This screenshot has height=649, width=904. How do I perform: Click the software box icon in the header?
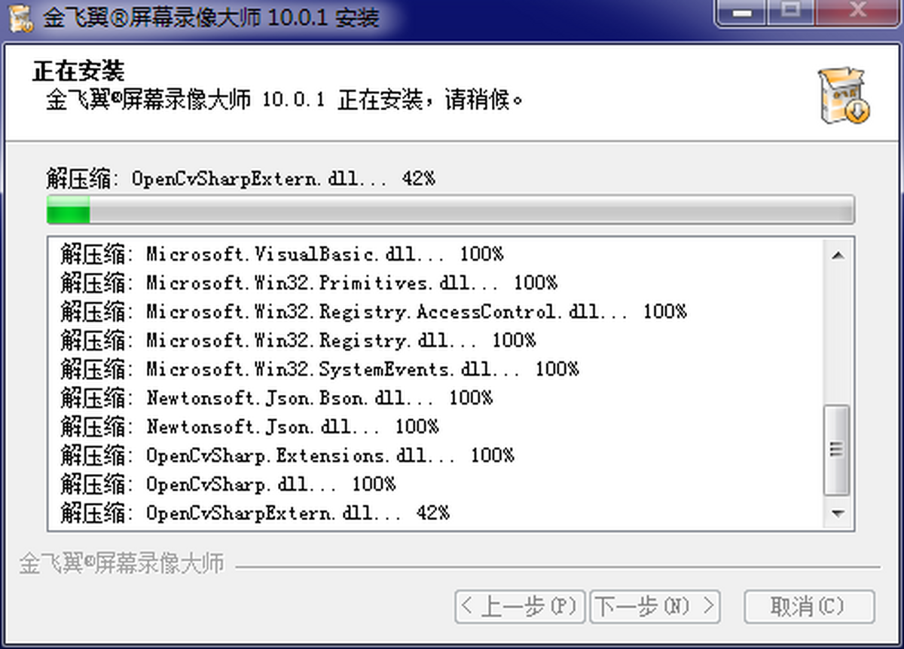pyautogui.click(x=844, y=96)
